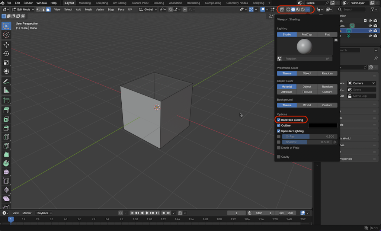Disable the Backface Culling checkbox
The height and width of the screenshot is (231, 381).
[279, 120]
